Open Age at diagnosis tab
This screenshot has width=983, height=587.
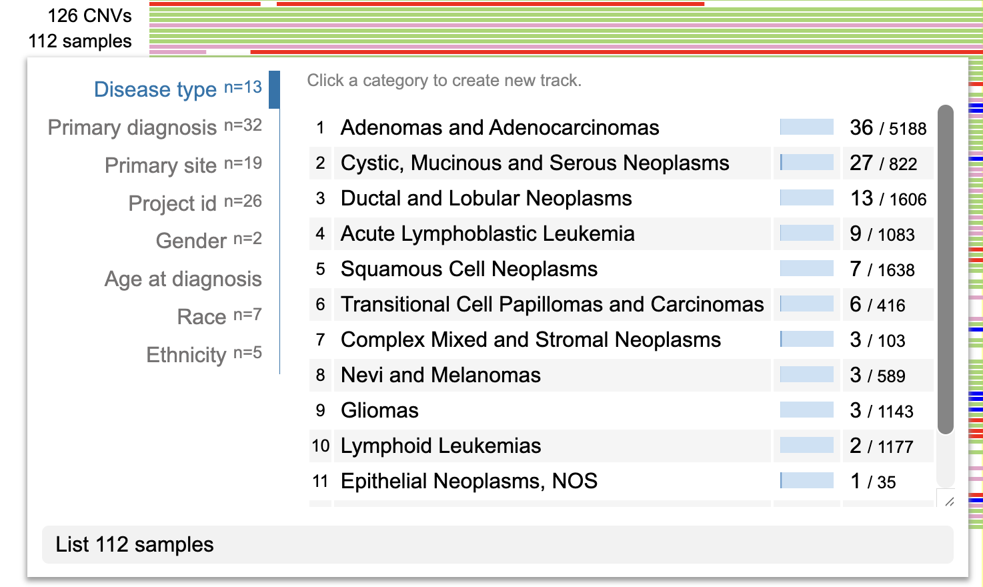(183, 279)
